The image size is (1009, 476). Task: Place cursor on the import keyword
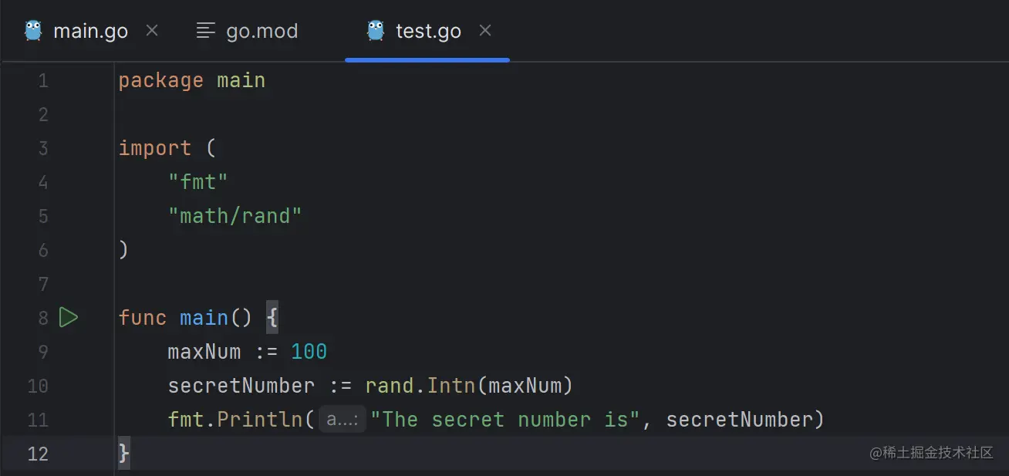coord(154,148)
